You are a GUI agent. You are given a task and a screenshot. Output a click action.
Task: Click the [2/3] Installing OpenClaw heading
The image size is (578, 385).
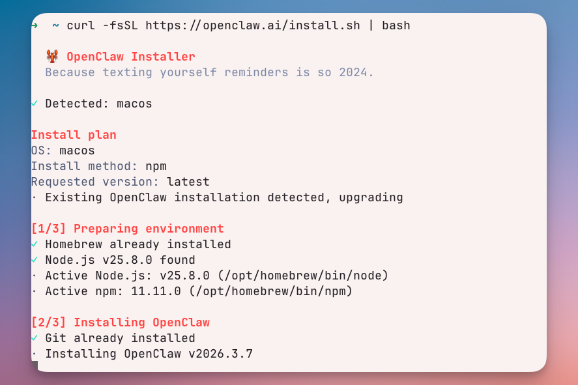click(120, 322)
